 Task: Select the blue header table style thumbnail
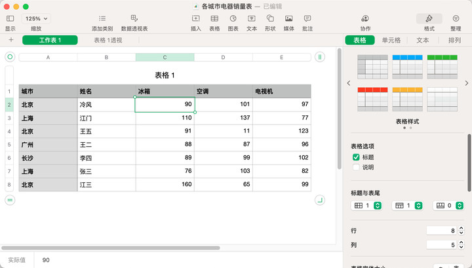pos(408,66)
